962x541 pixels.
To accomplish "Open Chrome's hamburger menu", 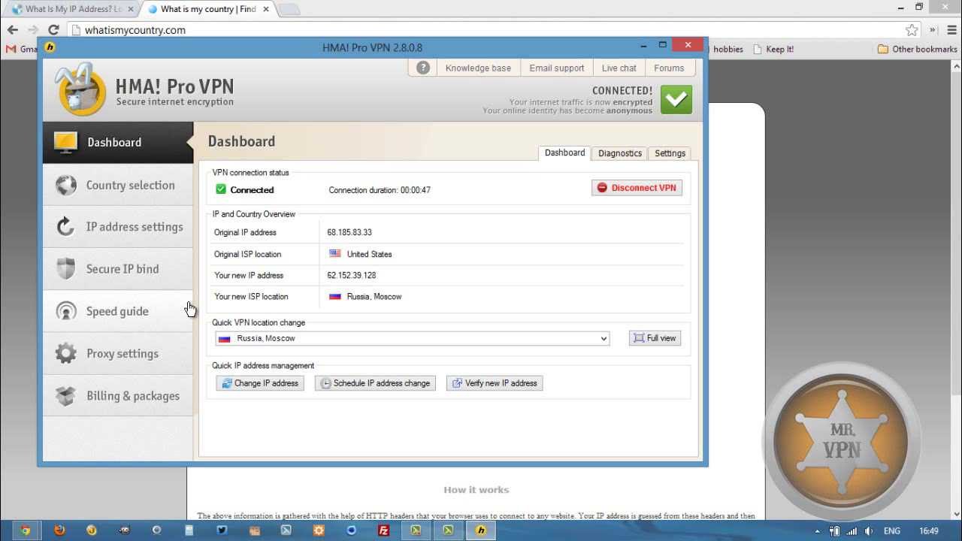I will (x=952, y=30).
